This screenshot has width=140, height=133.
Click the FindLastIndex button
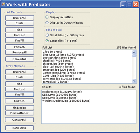pos(20,113)
